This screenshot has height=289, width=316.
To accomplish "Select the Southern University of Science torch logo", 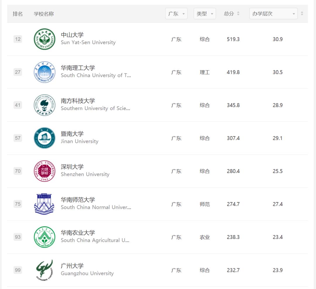I will (44, 105).
